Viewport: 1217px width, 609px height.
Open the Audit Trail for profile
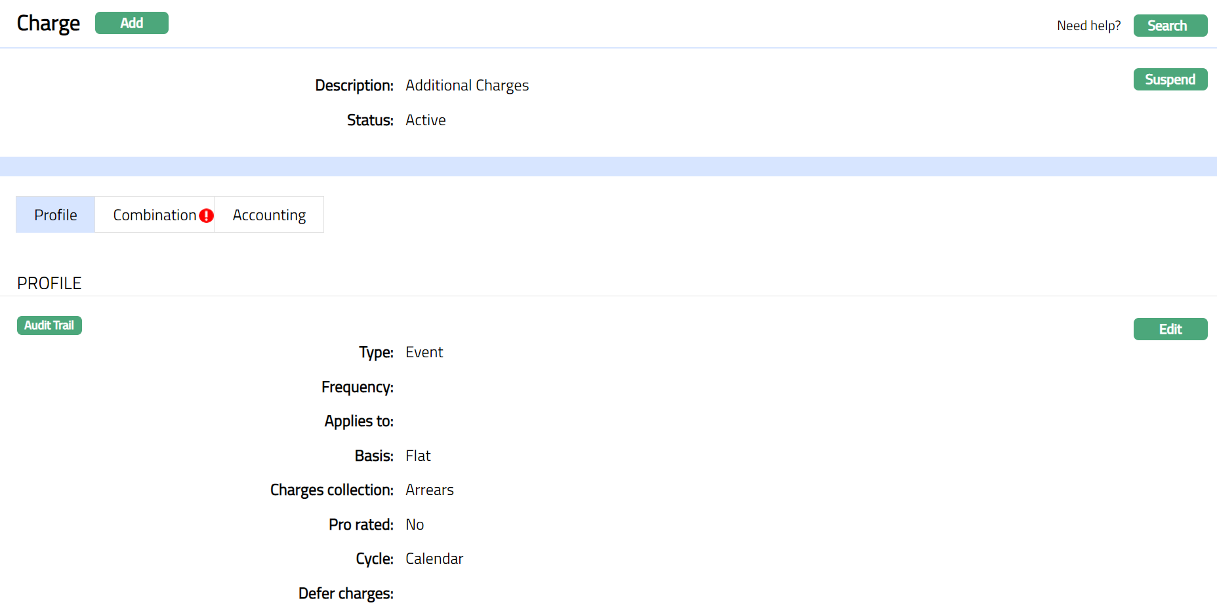(49, 325)
